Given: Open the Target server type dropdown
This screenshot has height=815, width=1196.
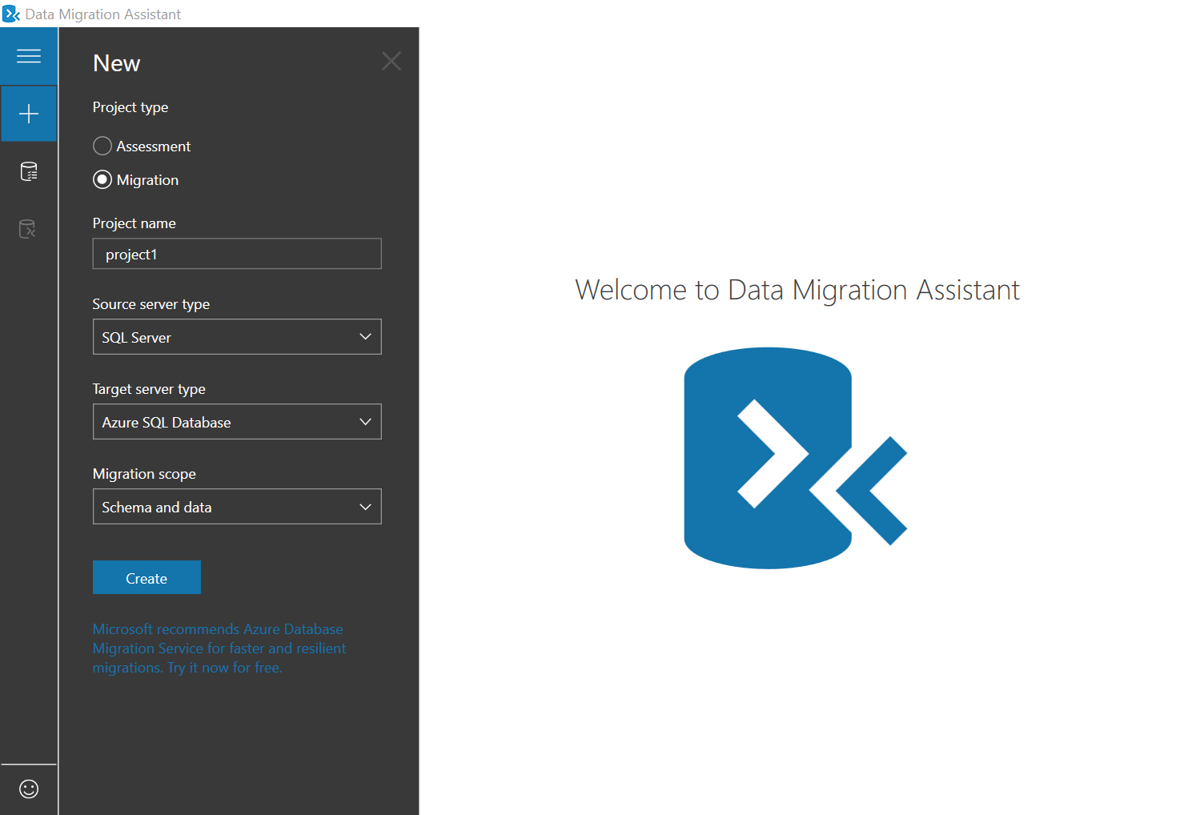Looking at the screenshot, I should (237, 422).
